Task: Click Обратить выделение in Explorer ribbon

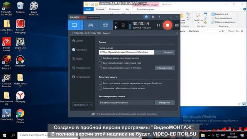Action: (x=223, y=22)
